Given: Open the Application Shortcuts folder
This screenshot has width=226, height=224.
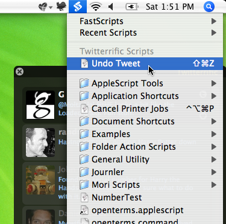Looking at the screenshot, I should [x=145, y=96].
